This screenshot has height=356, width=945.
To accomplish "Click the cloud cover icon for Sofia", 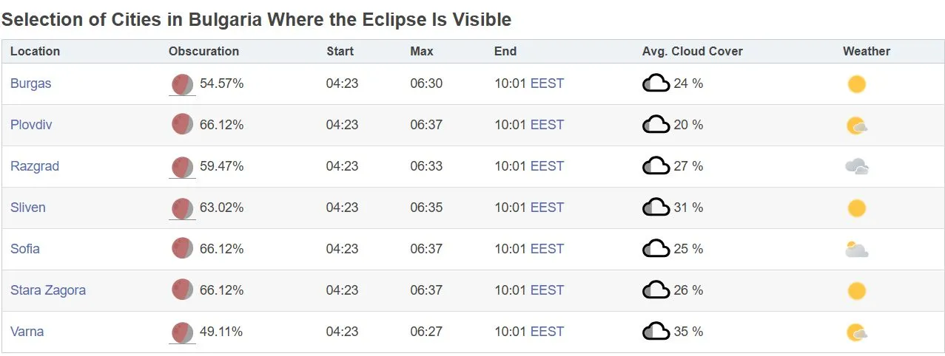I will (x=656, y=249).
